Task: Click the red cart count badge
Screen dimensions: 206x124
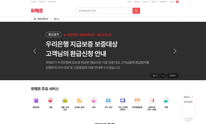Action: [x=178, y=2]
